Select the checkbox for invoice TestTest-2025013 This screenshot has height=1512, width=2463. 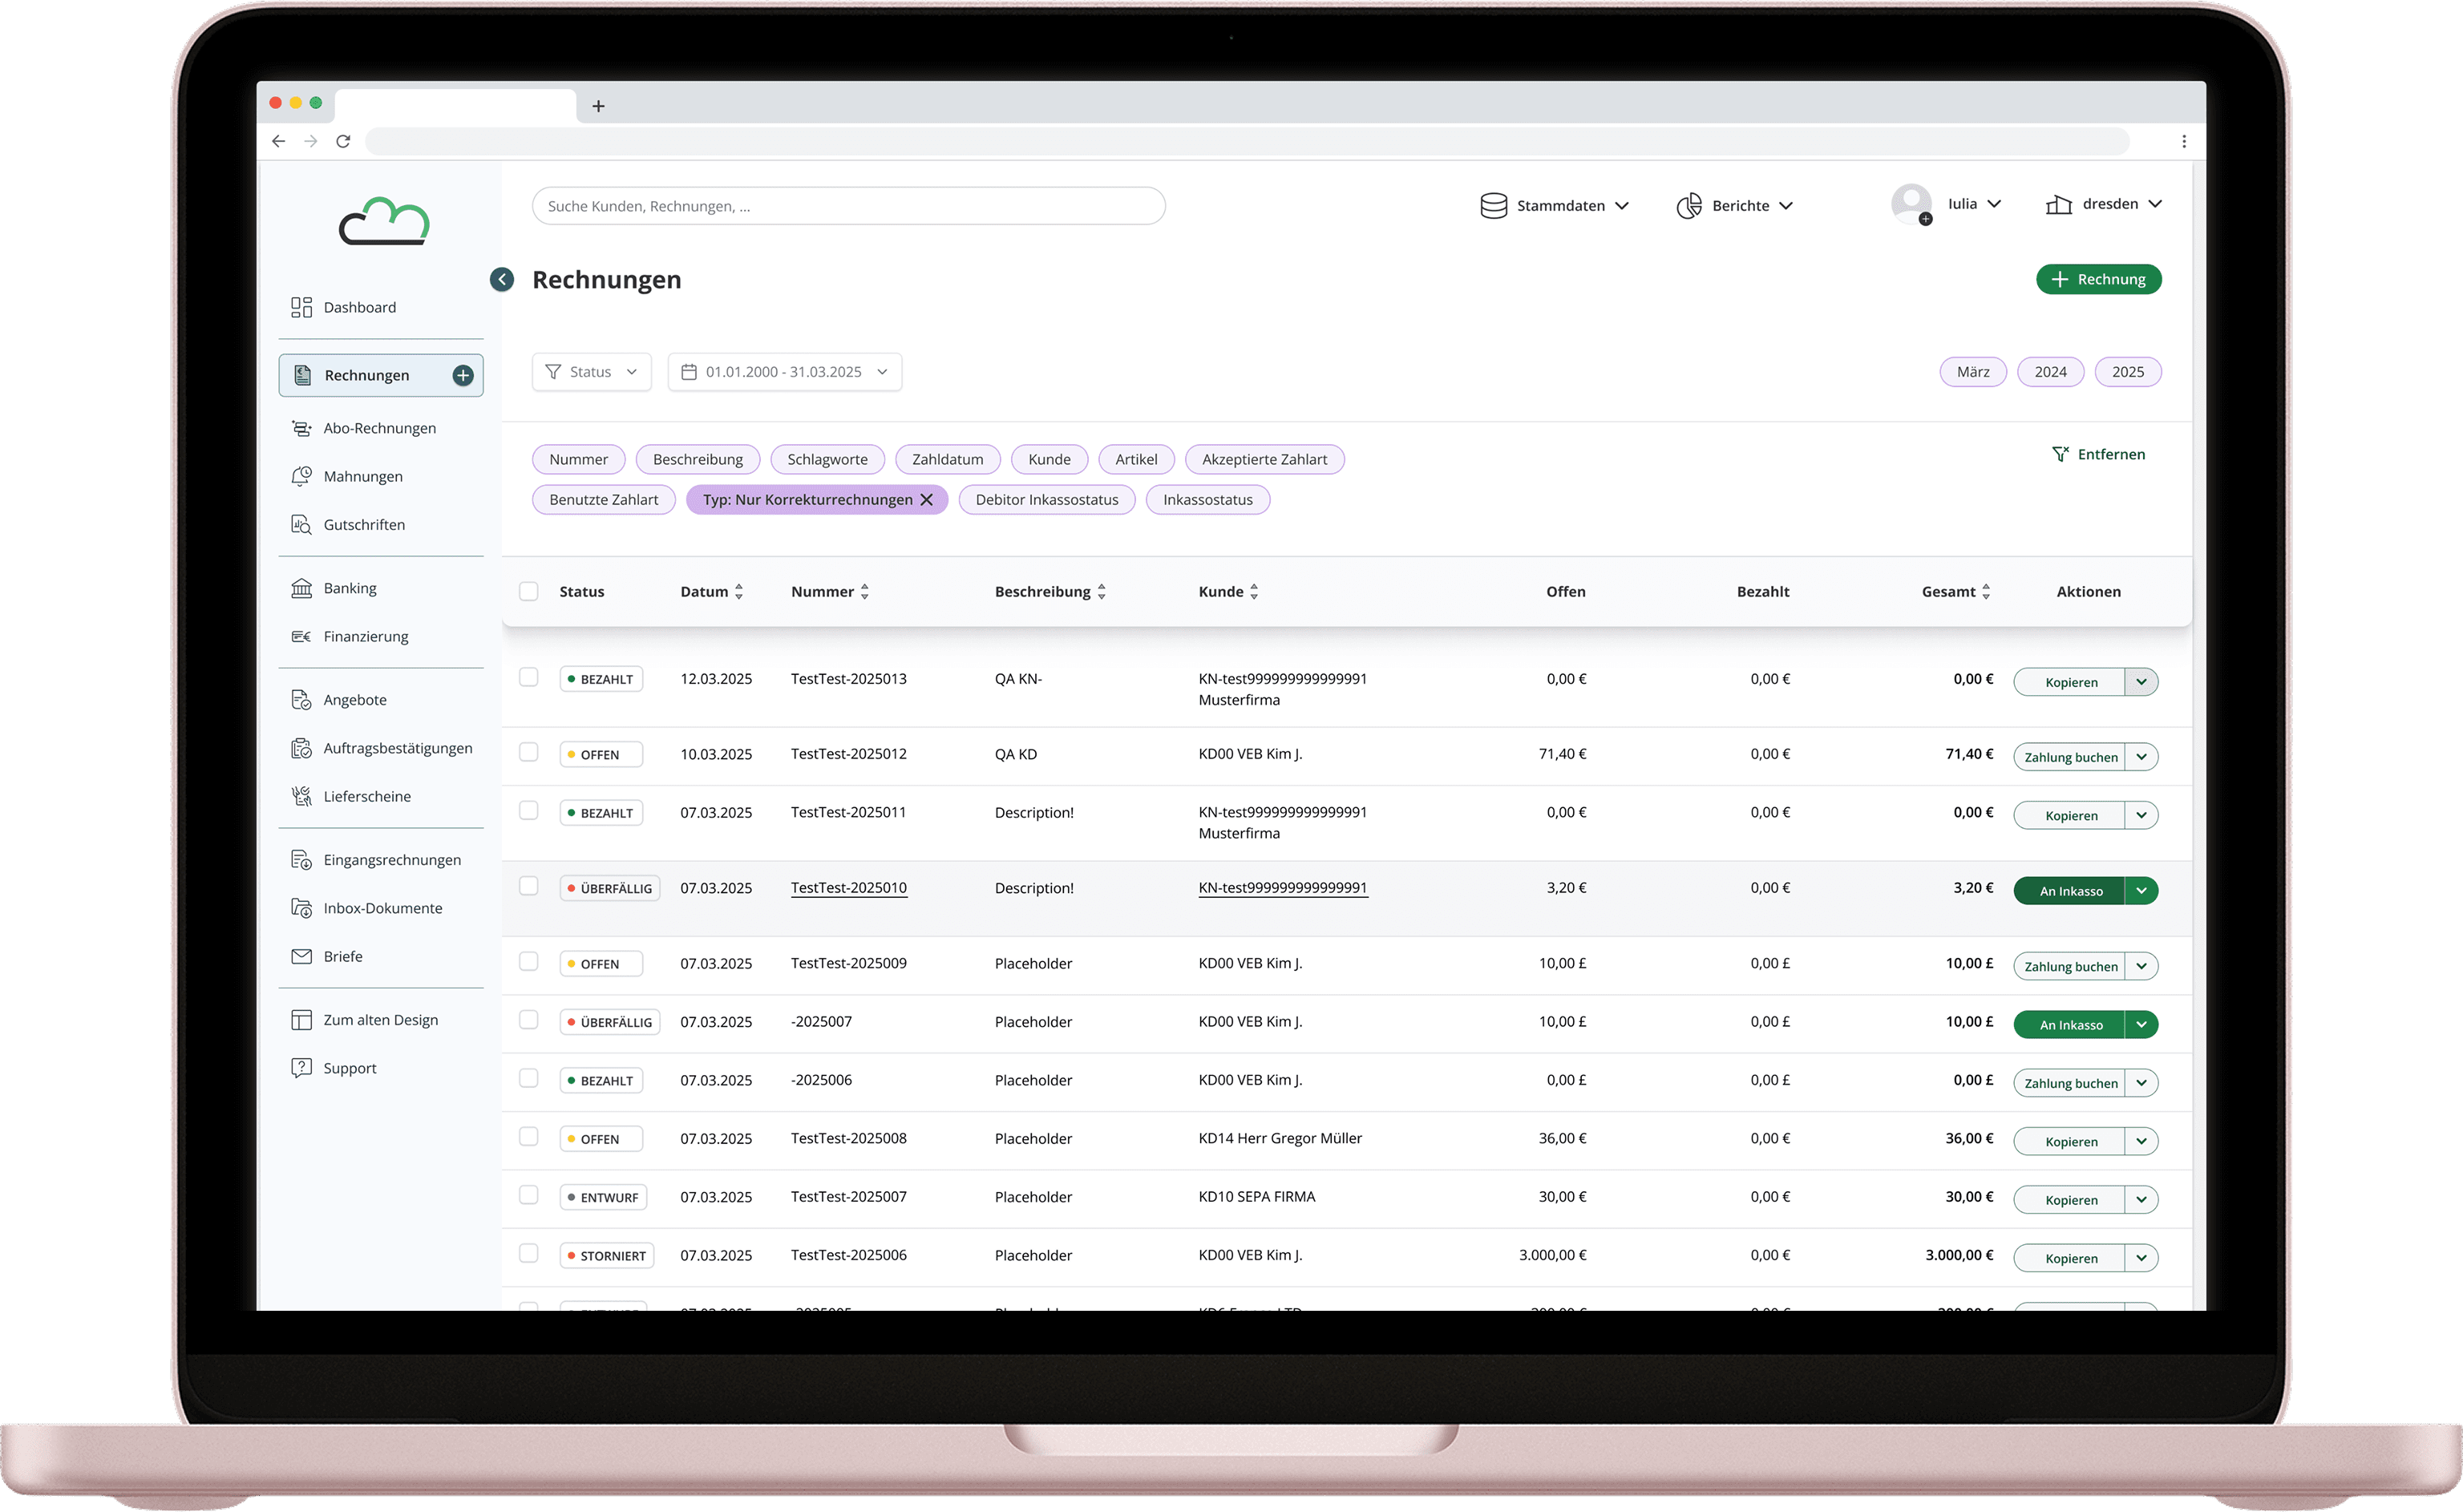(x=529, y=678)
